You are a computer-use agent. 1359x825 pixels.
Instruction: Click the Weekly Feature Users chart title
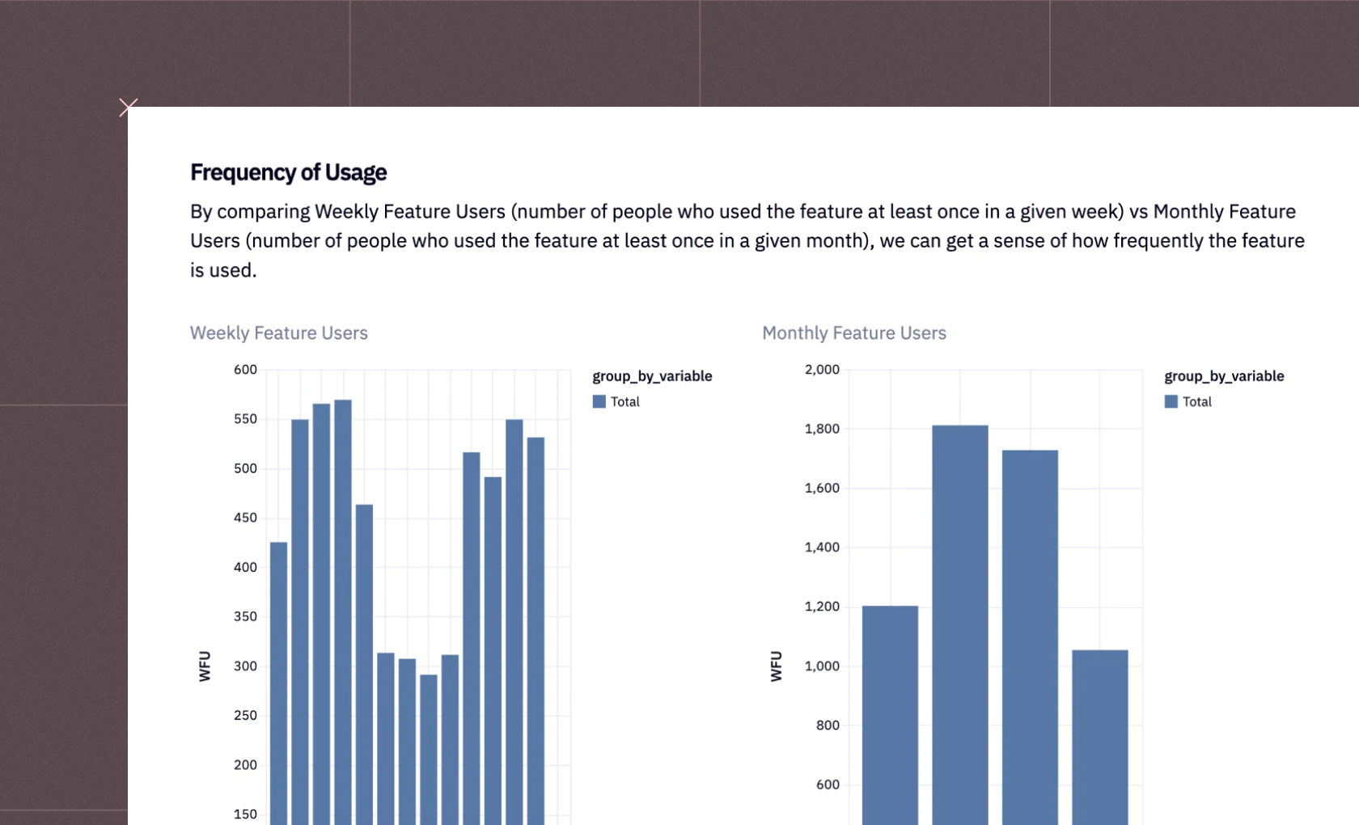click(278, 332)
